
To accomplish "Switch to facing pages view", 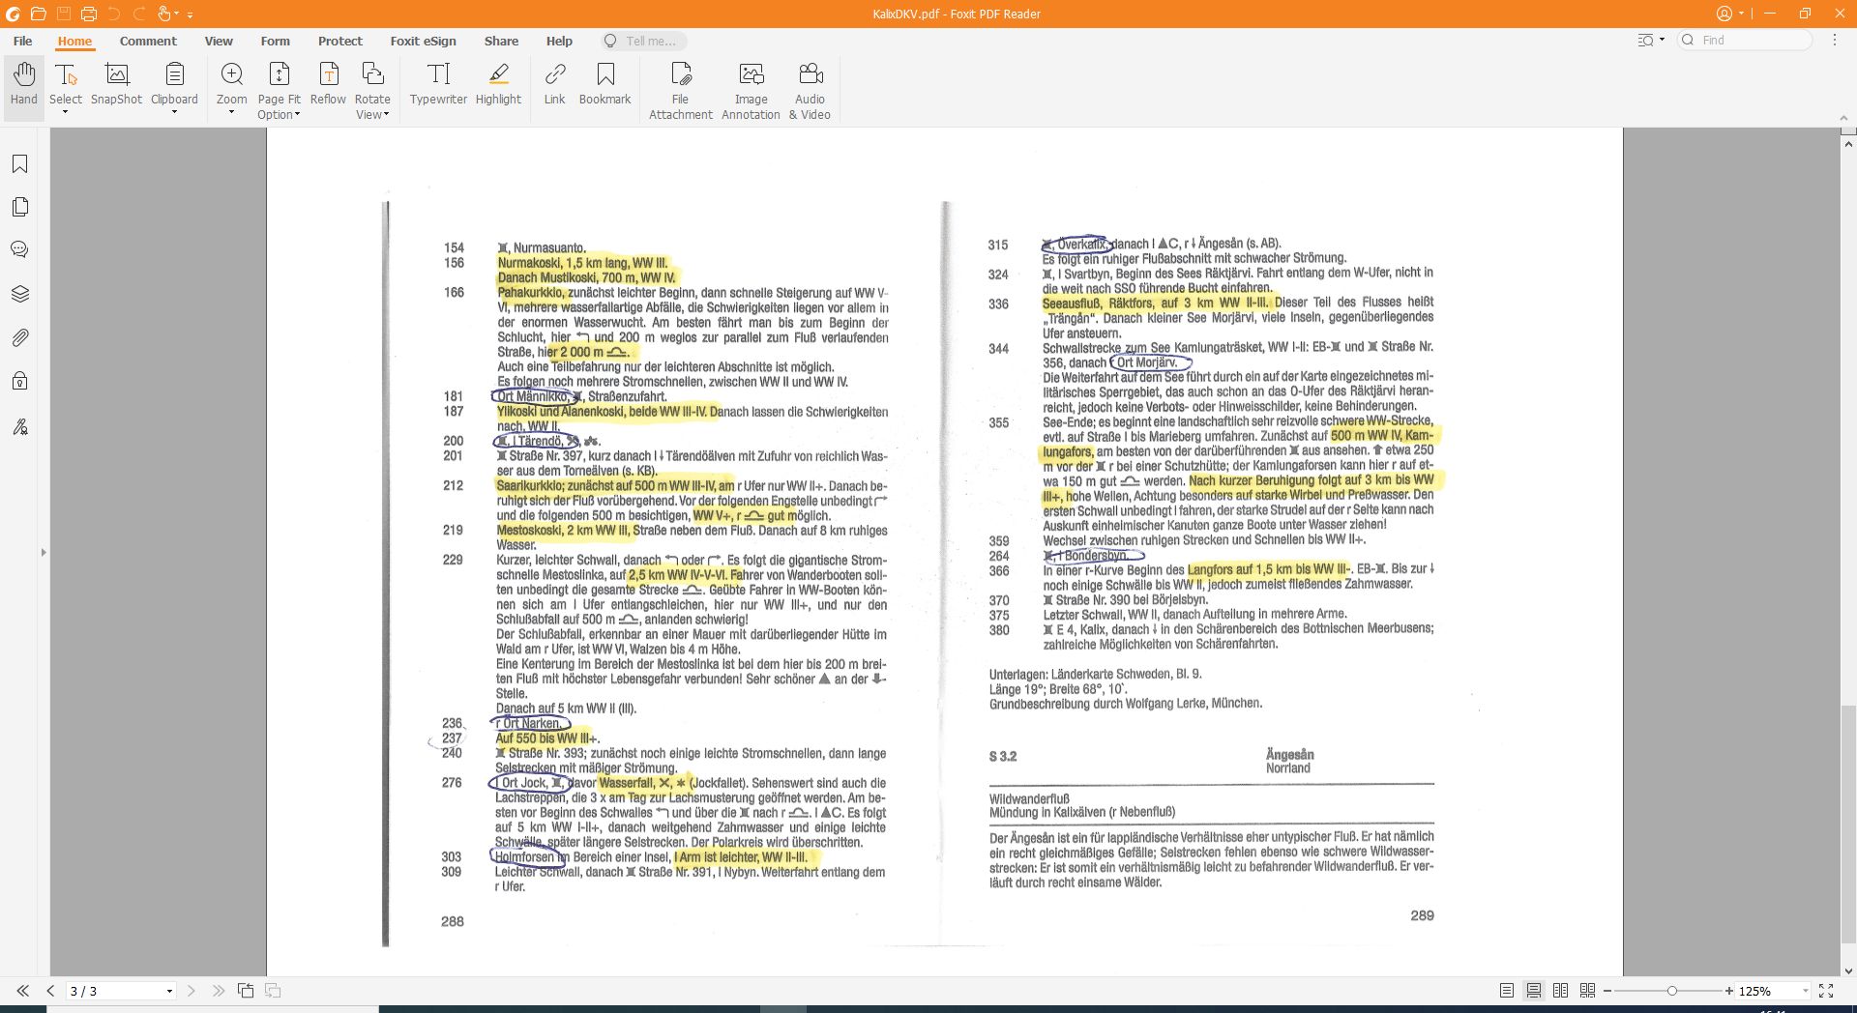I will tap(1560, 991).
